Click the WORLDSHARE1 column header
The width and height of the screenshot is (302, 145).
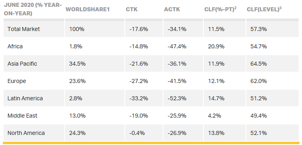(x=88, y=9)
